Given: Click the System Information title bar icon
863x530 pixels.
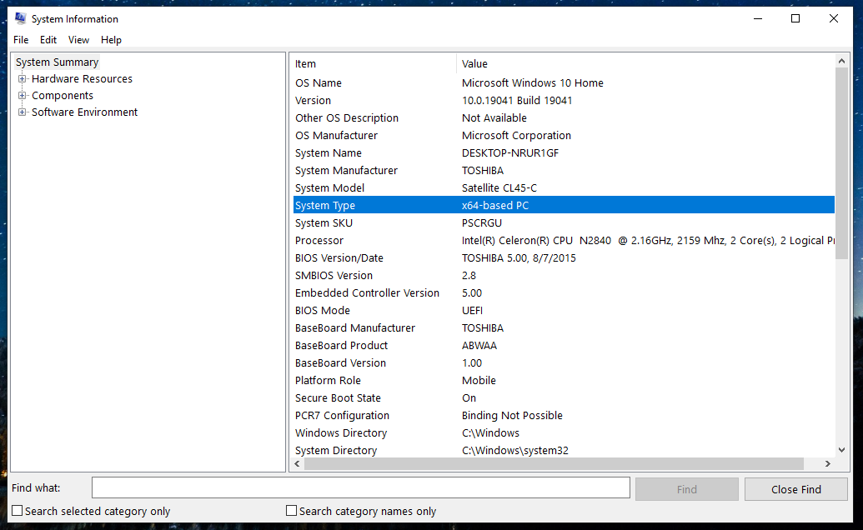Looking at the screenshot, I should pyautogui.click(x=20, y=18).
